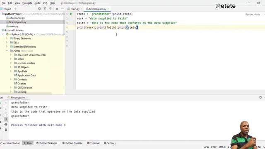265x149 pixels.
Task: Expand the Contacts folder
Action: (x=11, y=79)
